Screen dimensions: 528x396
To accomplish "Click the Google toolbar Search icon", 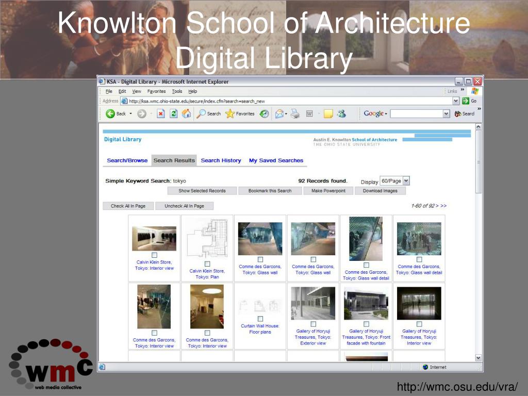I will point(458,114).
